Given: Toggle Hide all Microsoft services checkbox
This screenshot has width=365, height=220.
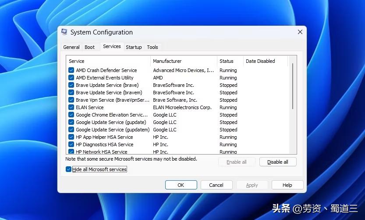Looking at the screenshot, I should pyautogui.click(x=68, y=169).
